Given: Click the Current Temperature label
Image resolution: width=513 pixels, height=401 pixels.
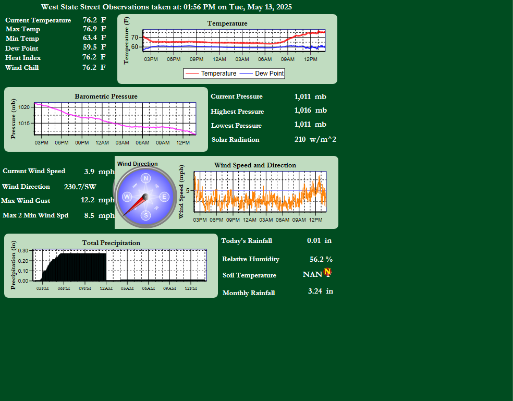Looking at the screenshot, I should [38, 20].
